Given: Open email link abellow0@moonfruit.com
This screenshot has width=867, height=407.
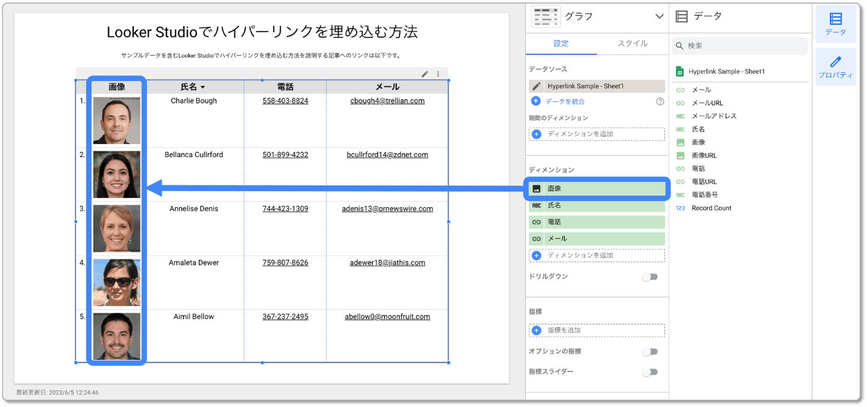Looking at the screenshot, I should (x=388, y=317).
